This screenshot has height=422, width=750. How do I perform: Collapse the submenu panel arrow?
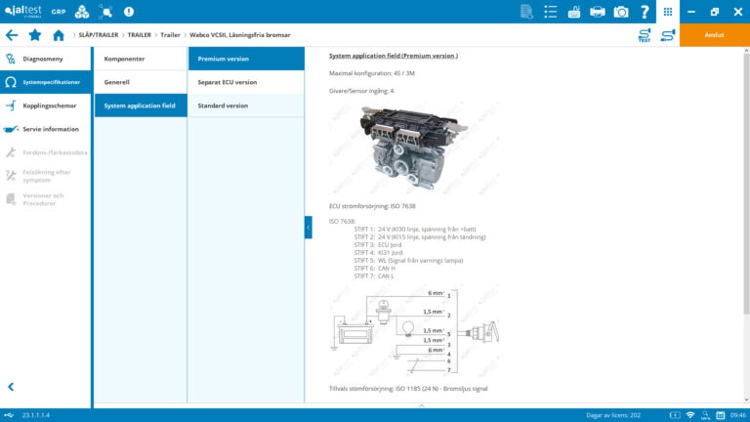click(308, 228)
